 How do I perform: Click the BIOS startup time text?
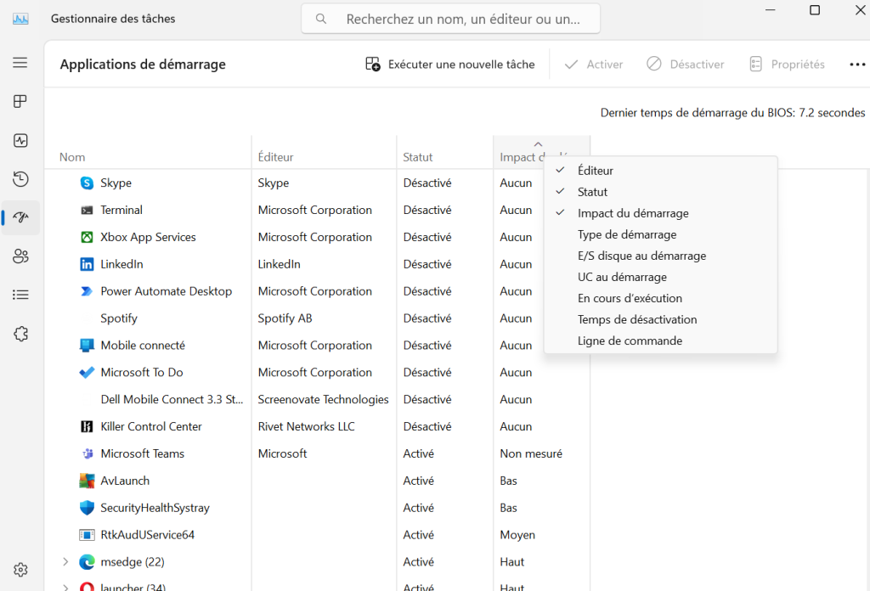point(733,113)
